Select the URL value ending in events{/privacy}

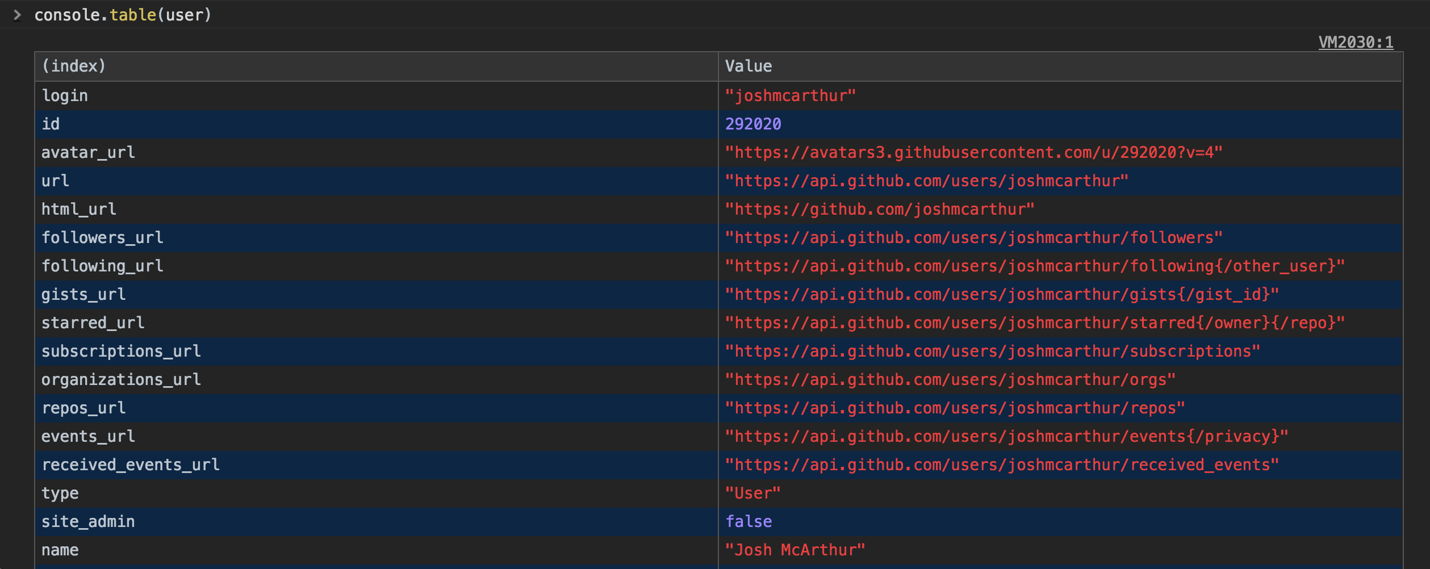tap(1006, 437)
